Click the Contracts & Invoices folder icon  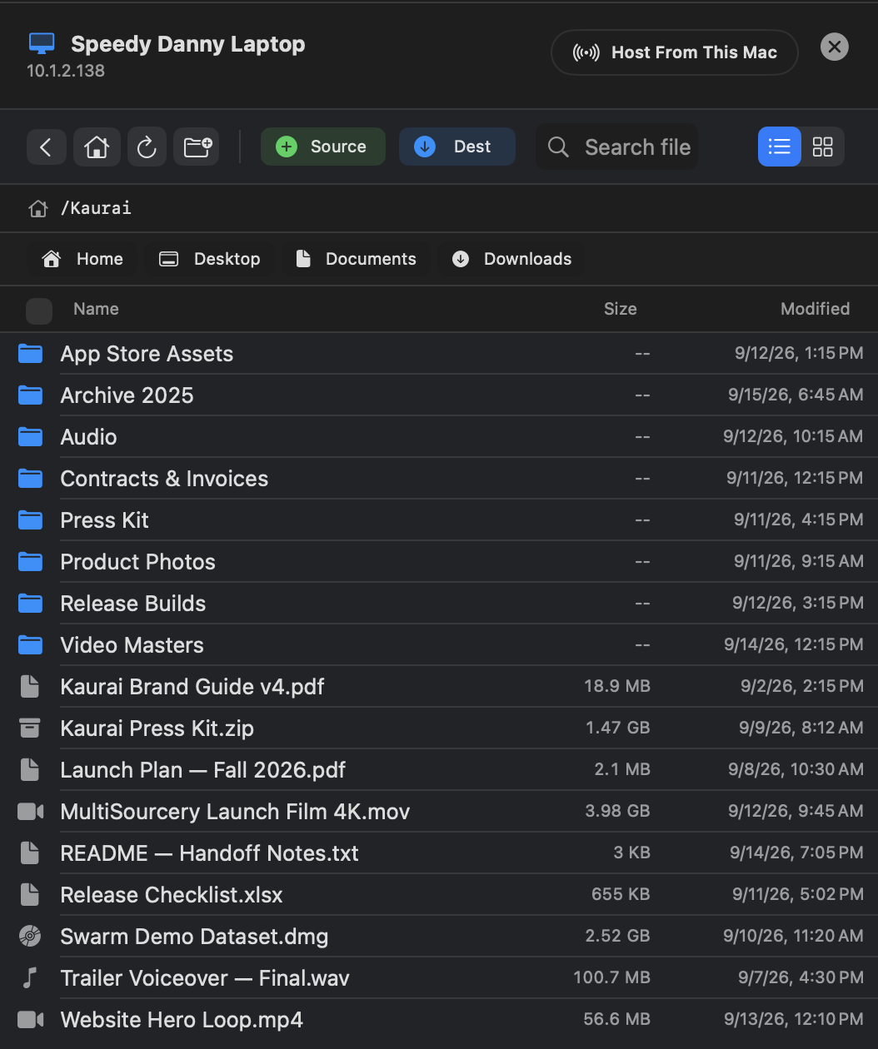click(x=31, y=479)
